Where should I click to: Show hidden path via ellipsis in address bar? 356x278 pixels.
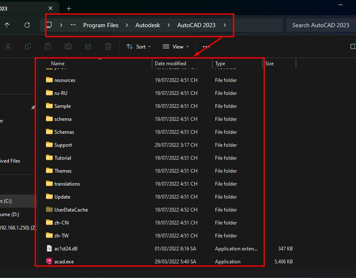pyautogui.click(x=73, y=25)
